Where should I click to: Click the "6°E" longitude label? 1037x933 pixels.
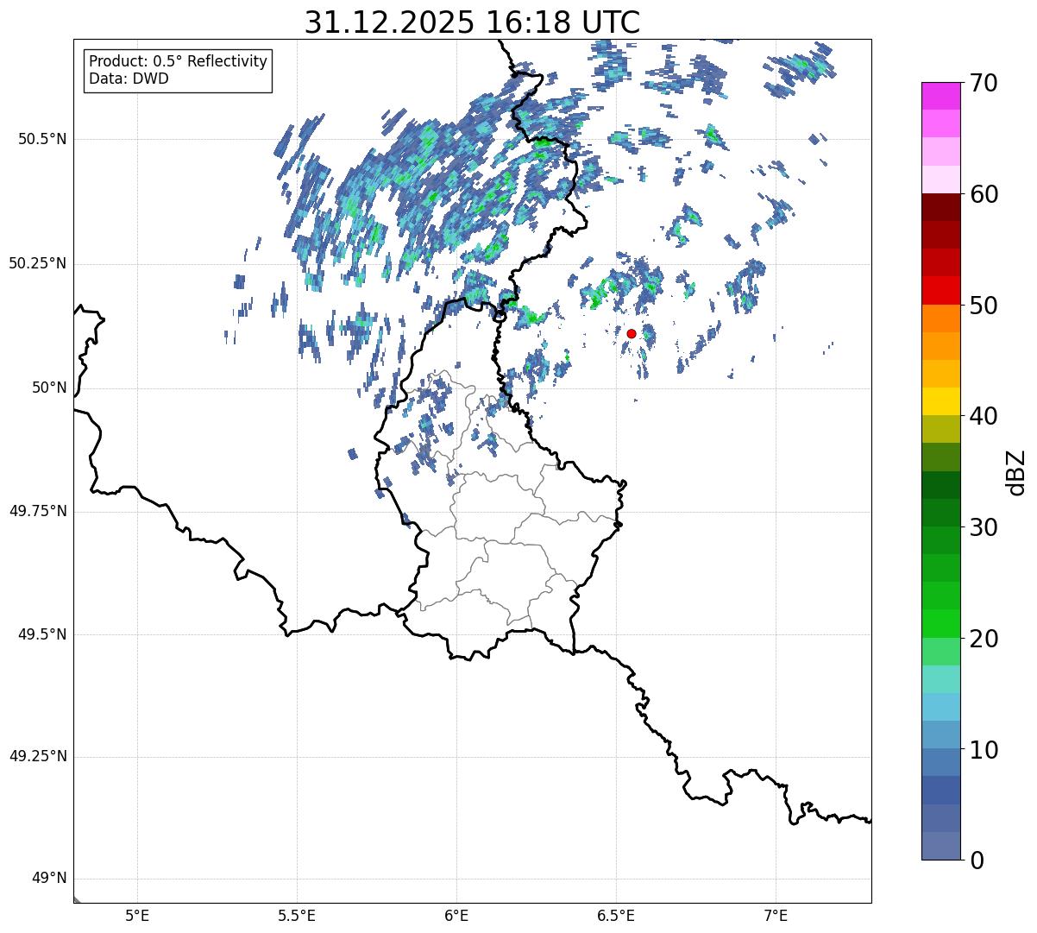coord(456,916)
